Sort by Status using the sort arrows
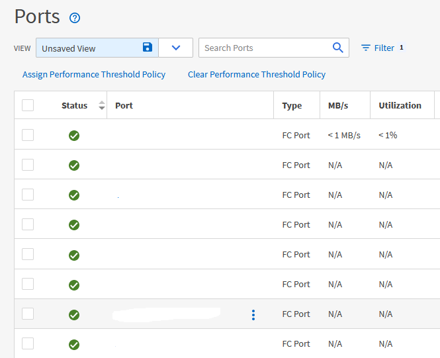The height and width of the screenshot is (358, 440). click(x=101, y=105)
